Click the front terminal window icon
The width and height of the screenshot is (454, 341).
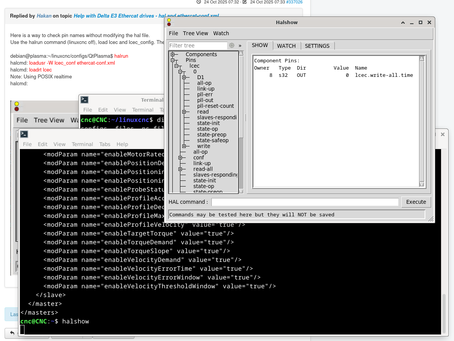point(24,134)
